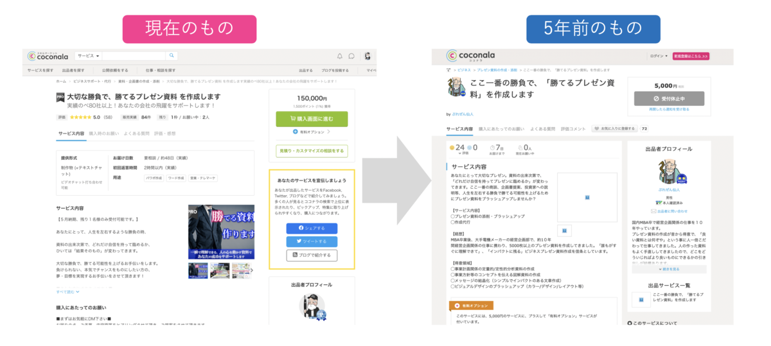This screenshot has width=771, height=346.
Task: Open the サービスを探す menu item
Action: (40, 70)
